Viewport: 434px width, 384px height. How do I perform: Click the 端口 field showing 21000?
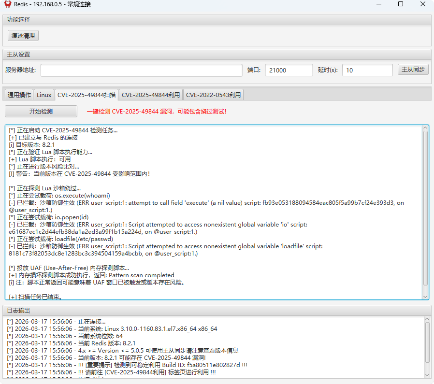(289, 70)
